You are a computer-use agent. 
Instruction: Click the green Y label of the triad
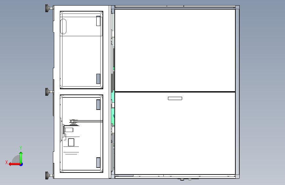21,148
